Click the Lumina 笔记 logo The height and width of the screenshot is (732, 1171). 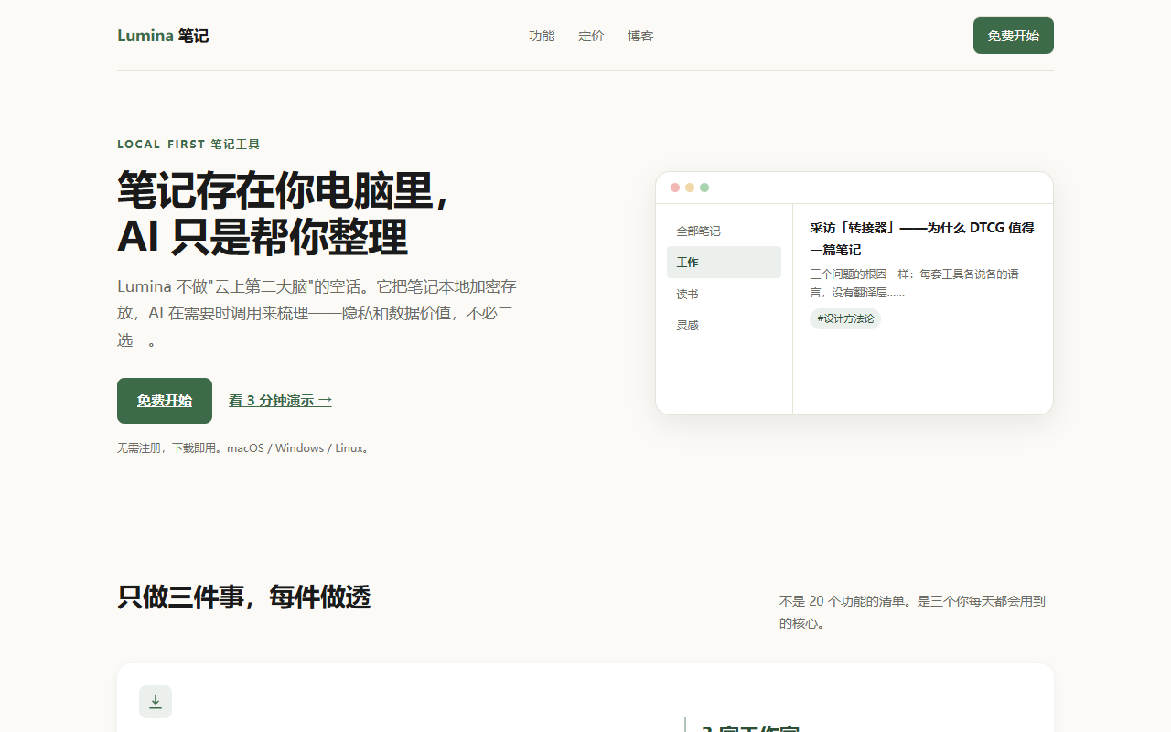coord(163,36)
